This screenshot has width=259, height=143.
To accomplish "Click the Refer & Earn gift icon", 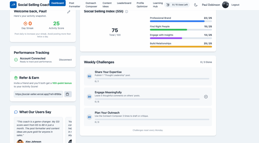I will pos(16,78).
